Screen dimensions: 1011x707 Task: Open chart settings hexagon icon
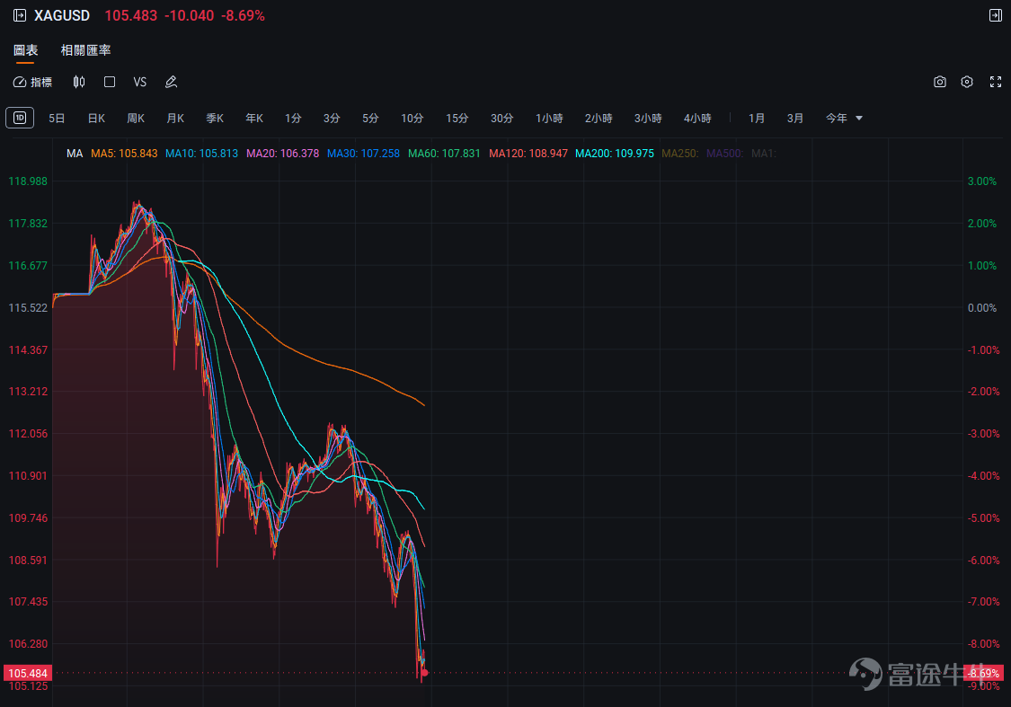tap(966, 82)
